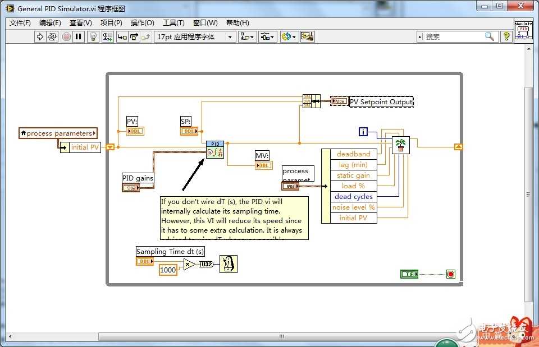Open the Align Objects dropdown
The width and height of the screenshot is (539, 347).
coord(247,36)
